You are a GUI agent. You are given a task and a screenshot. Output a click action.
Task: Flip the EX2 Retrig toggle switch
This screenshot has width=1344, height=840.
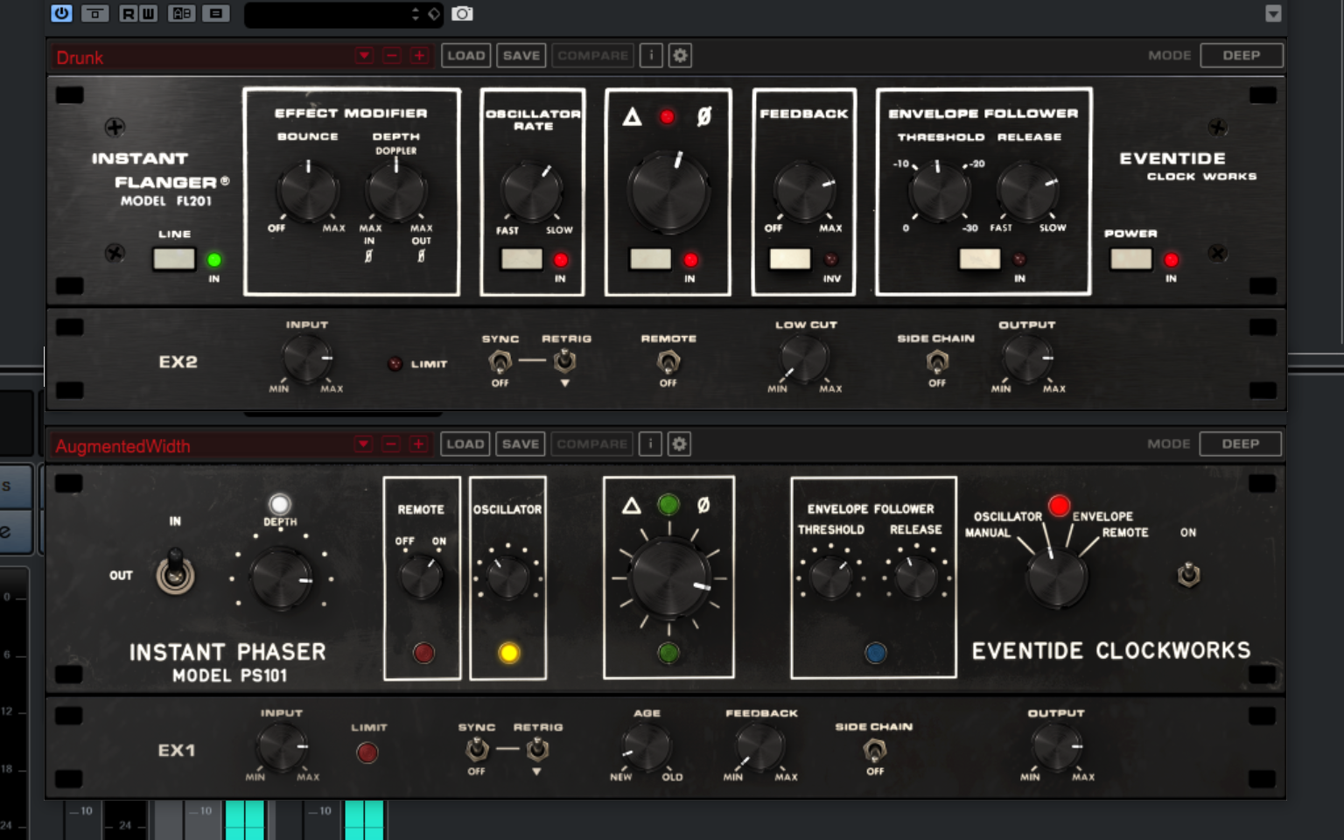pos(565,360)
